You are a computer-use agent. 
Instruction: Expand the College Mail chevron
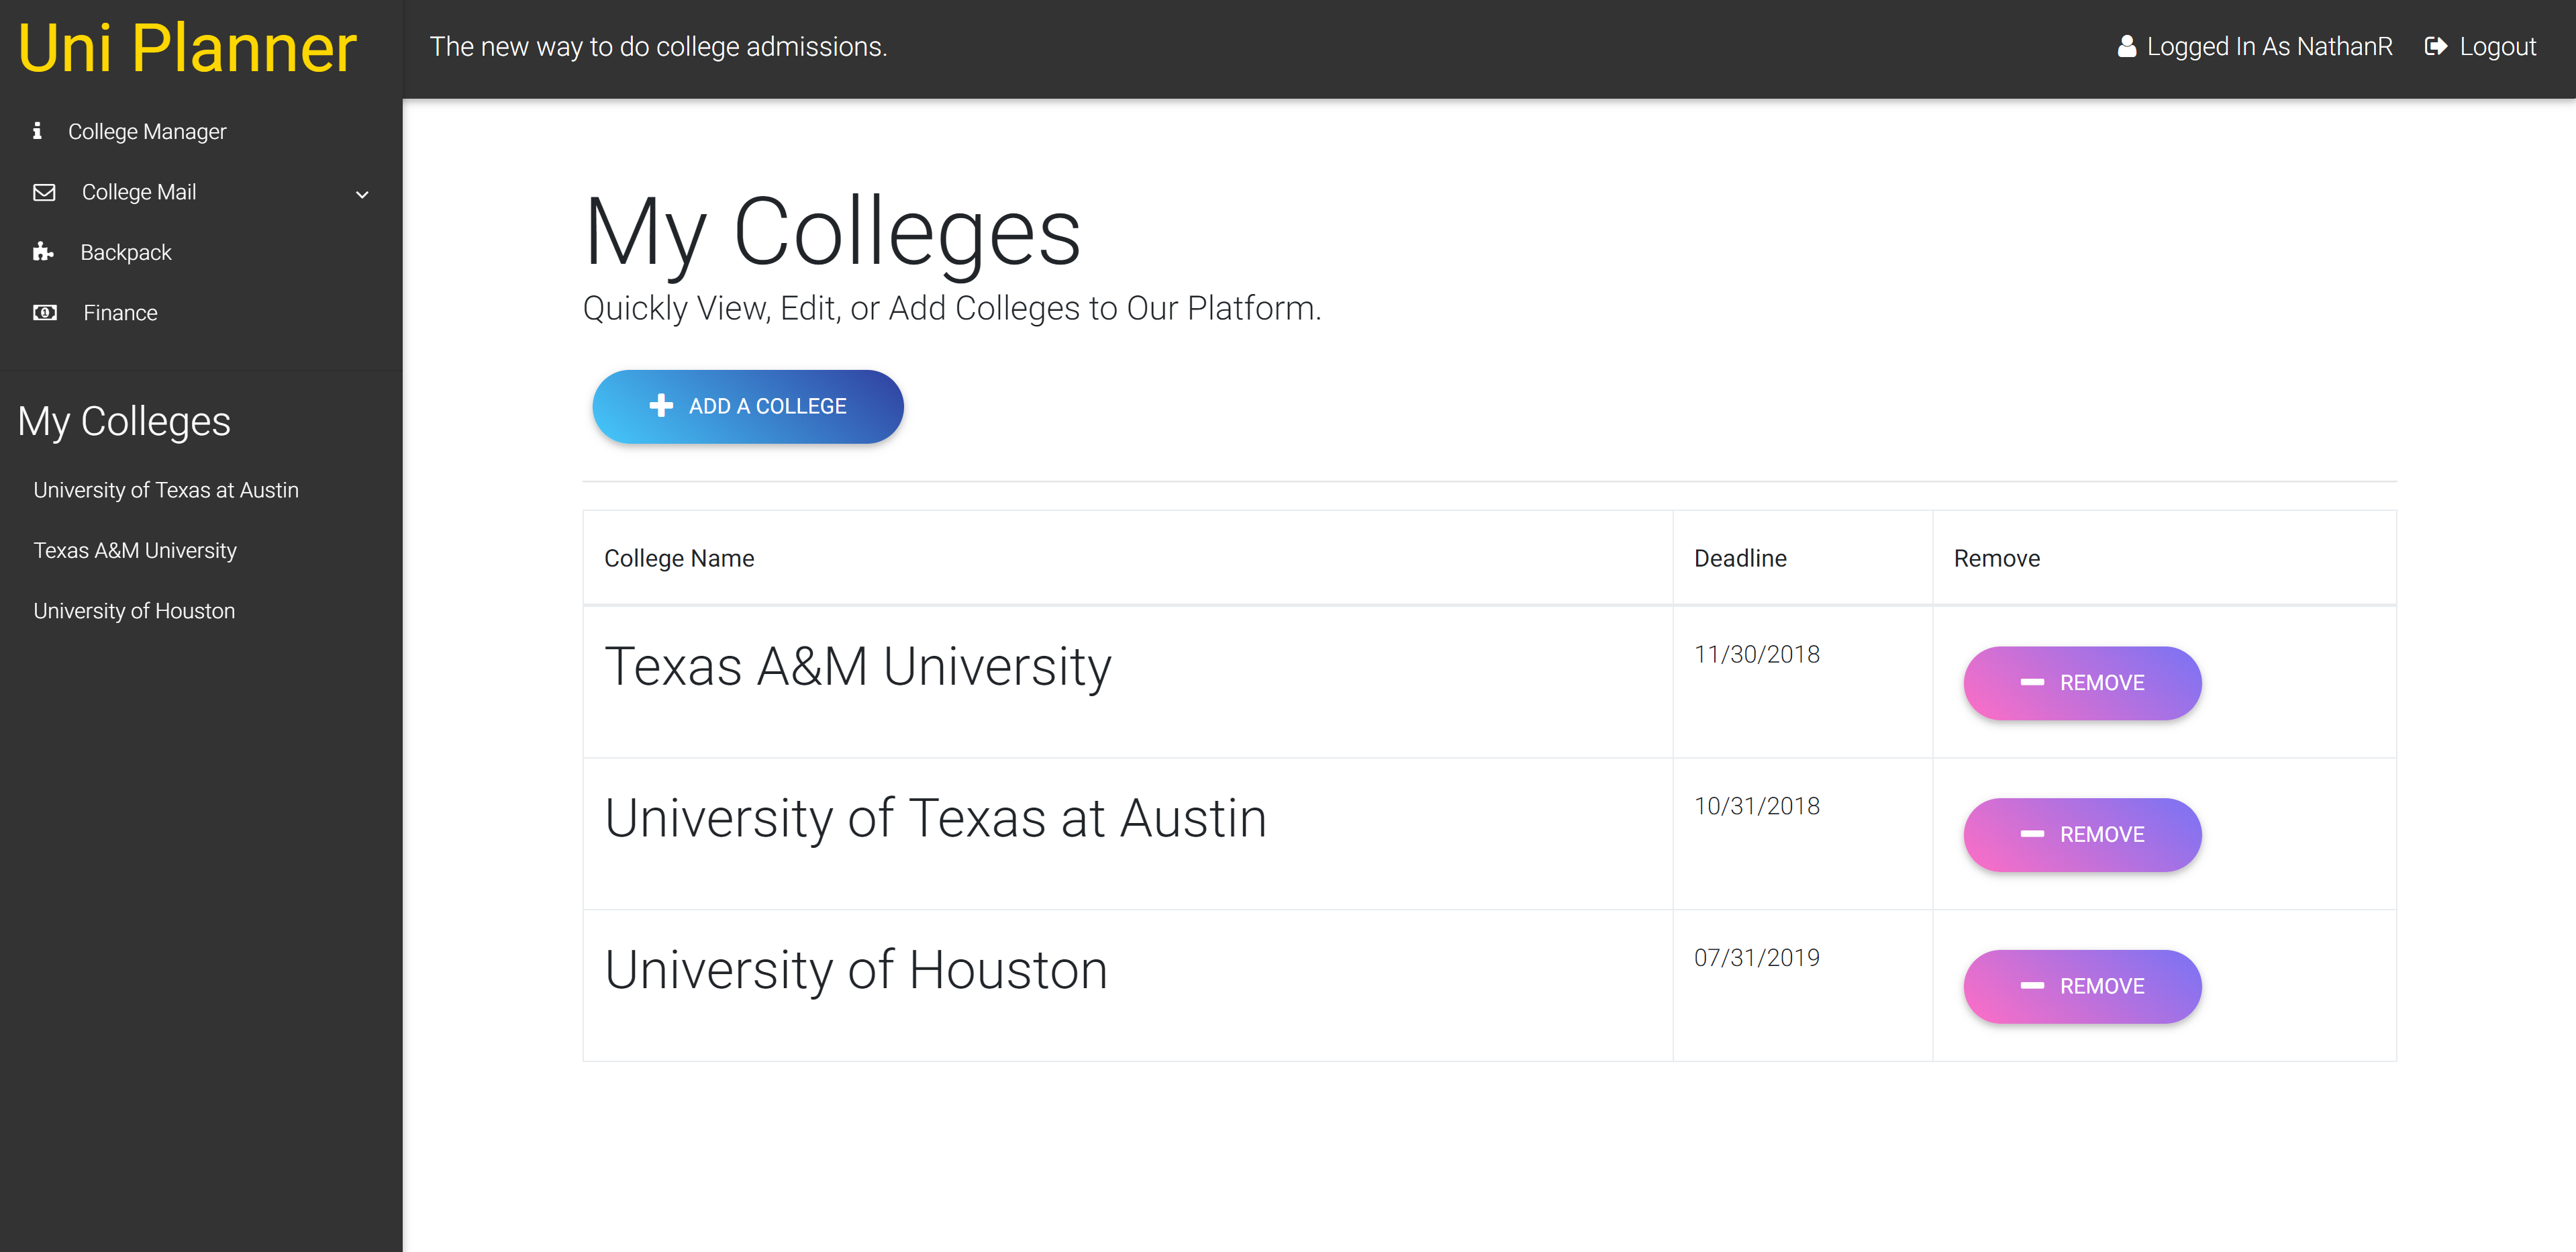362,194
